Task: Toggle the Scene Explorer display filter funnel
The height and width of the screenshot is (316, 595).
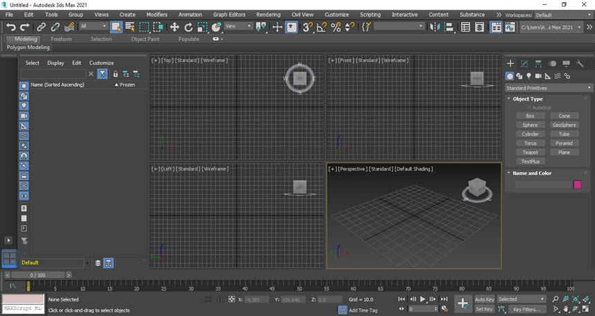Action: 102,74
